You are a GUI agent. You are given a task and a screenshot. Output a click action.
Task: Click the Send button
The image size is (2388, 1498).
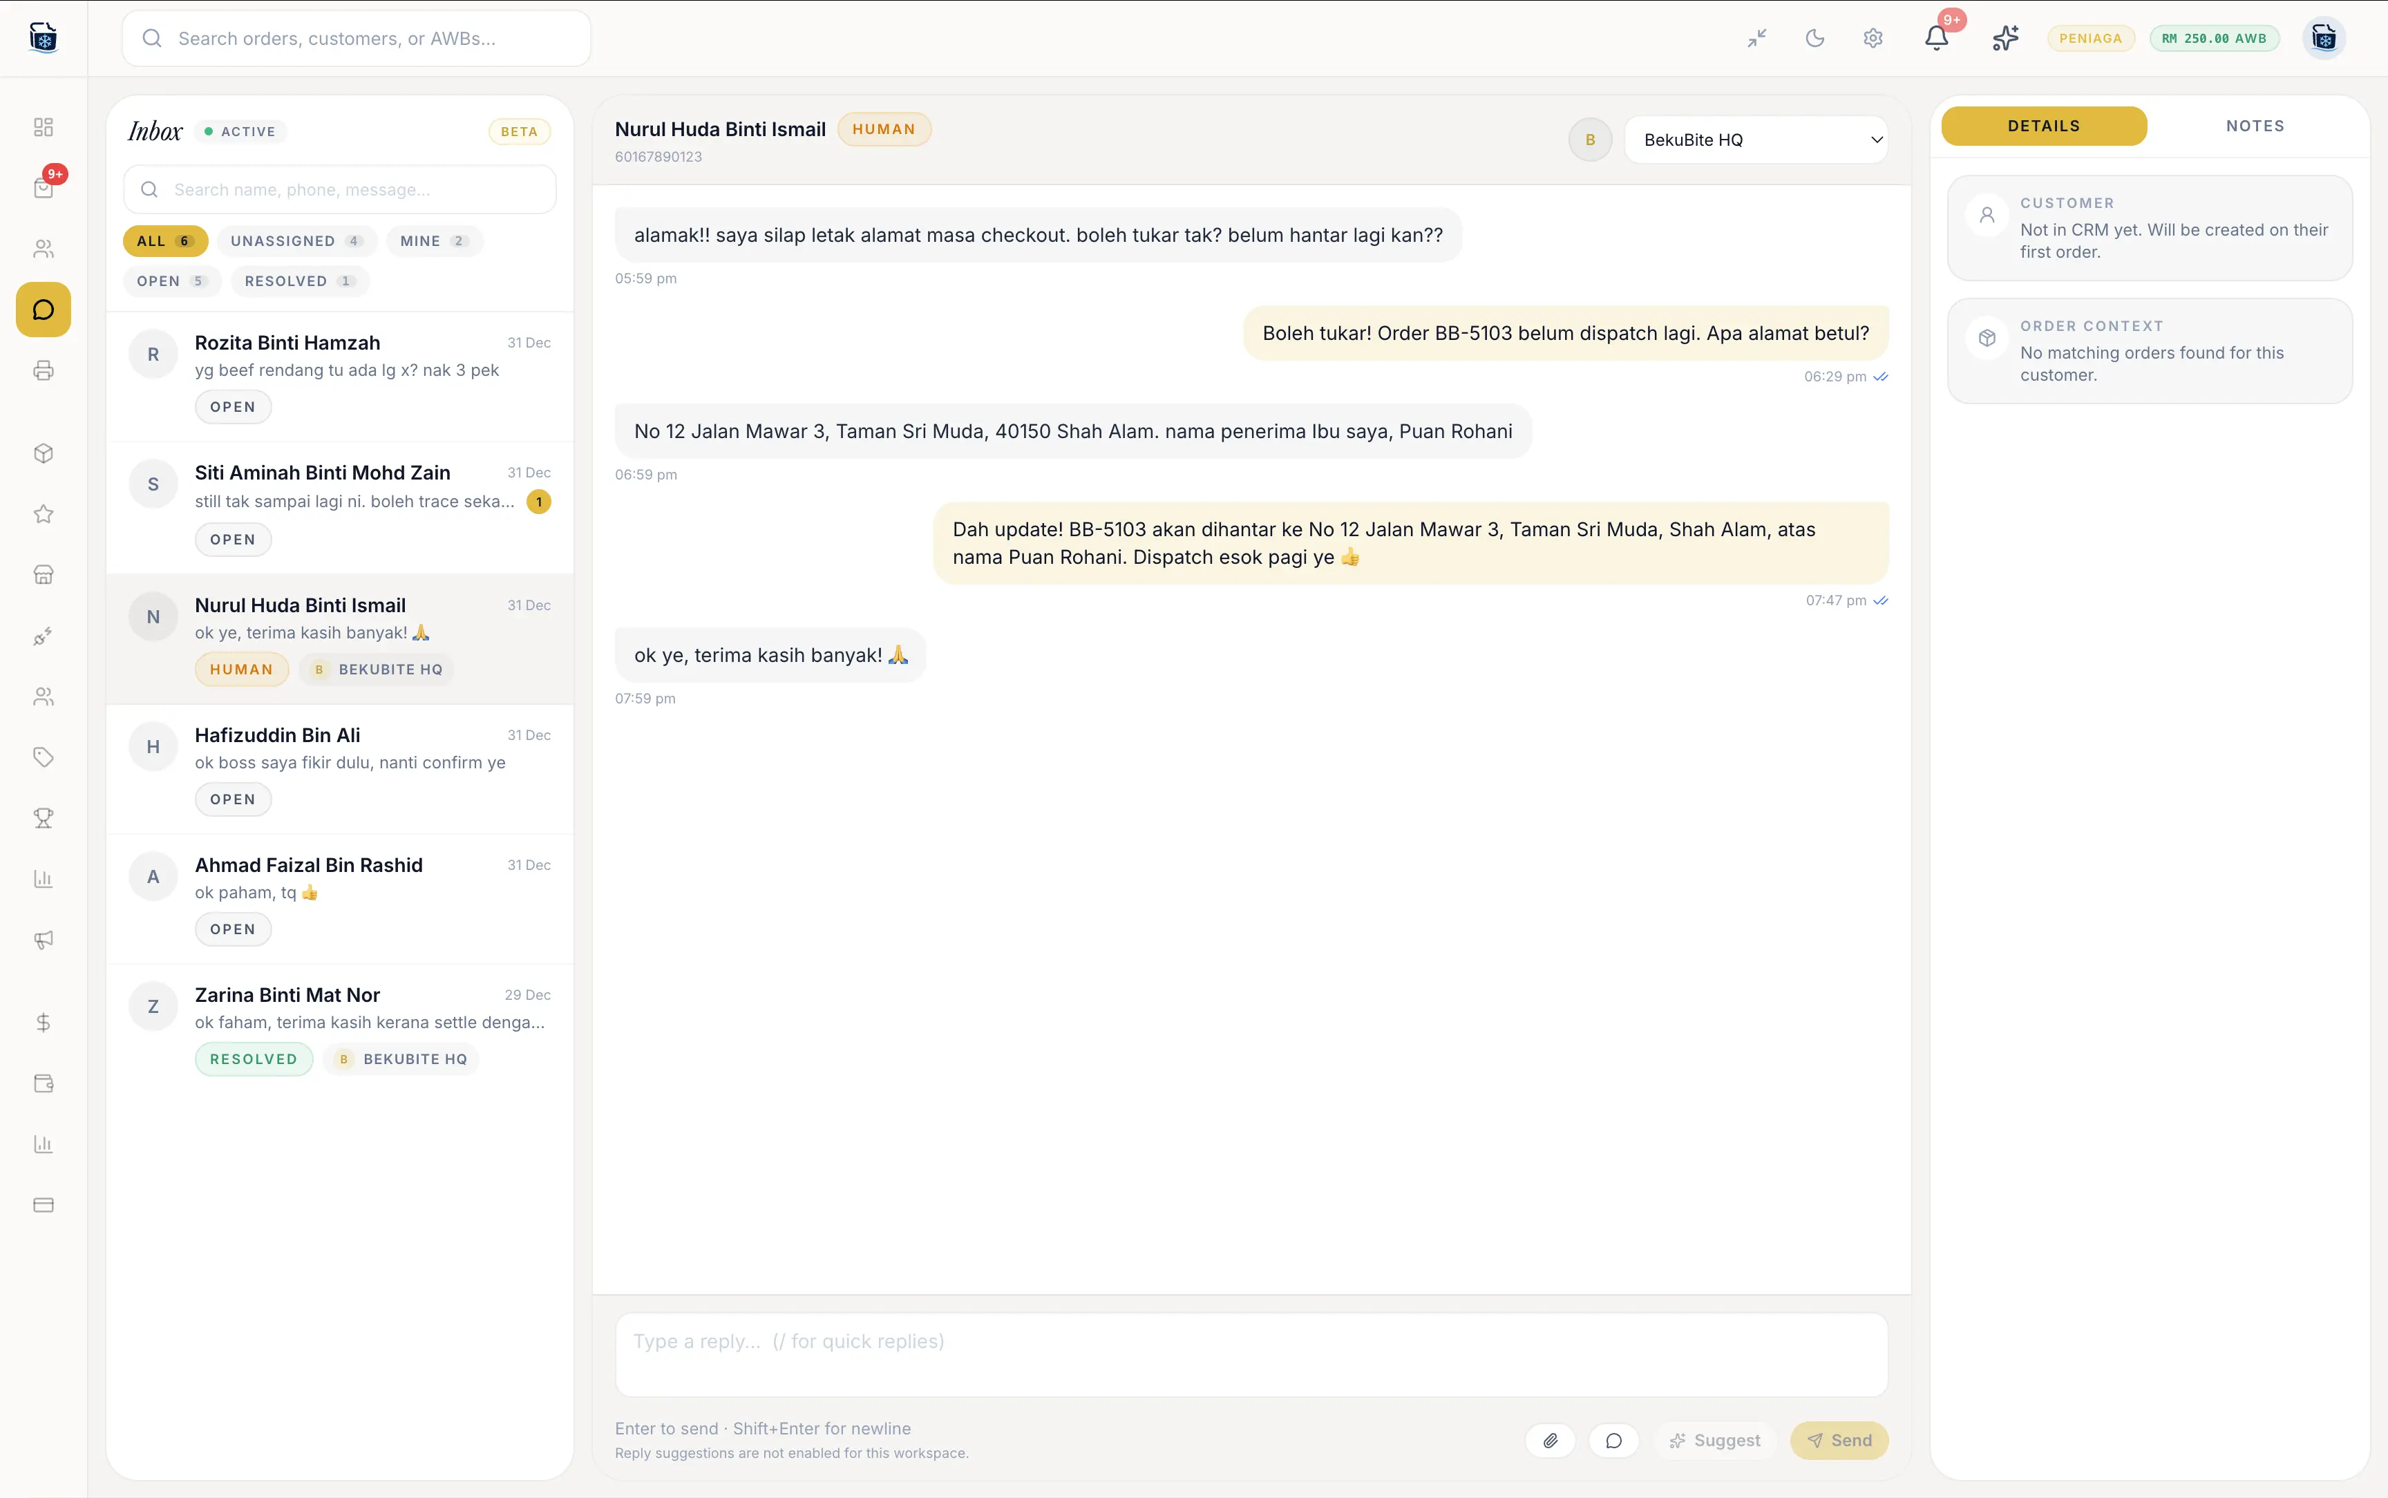(x=1839, y=1441)
